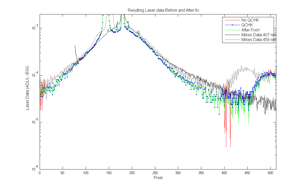
Task: Select the y-axis tick label 10 to the -4
Action: click(x=35, y=75)
